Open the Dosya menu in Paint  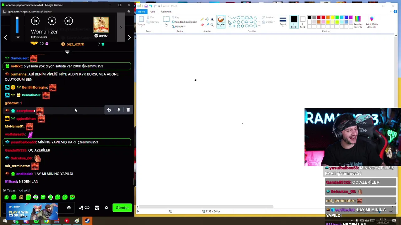pos(141,12)
